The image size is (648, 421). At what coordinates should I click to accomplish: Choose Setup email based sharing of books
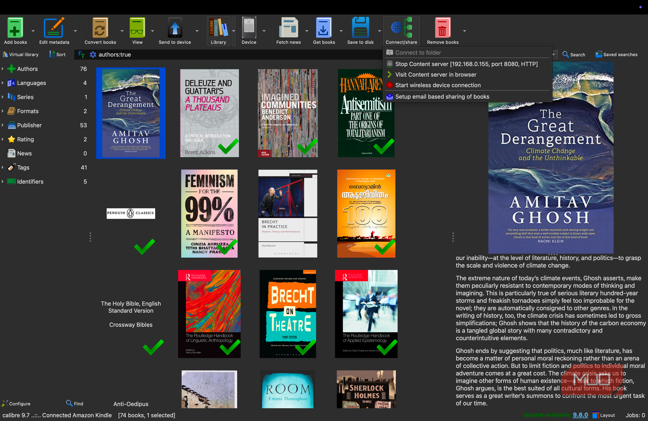[467, 97]
